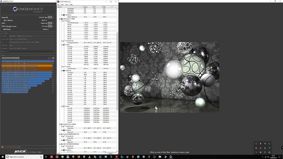Image resolution: width=283 pixels, height=159 pixels.
Task: Open the Cinebench Help menu
Action: (6, 4)
